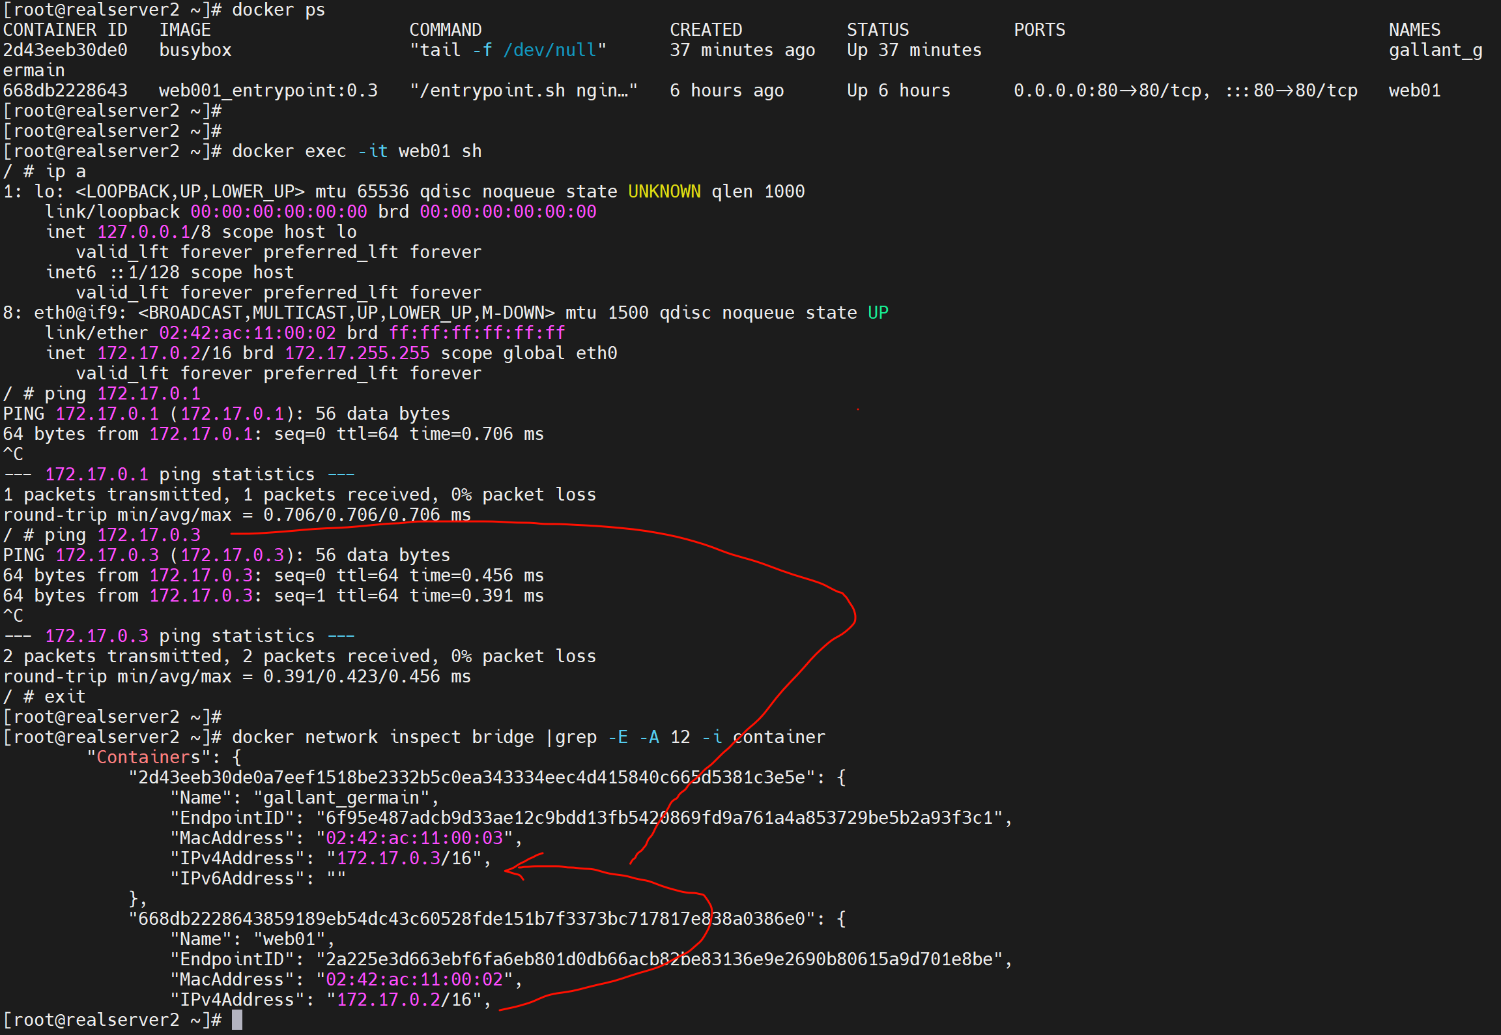Click the 'docker exec -it web01 sh' command
This screenshot has height=1035, width=1501.
tap(356, 151)
